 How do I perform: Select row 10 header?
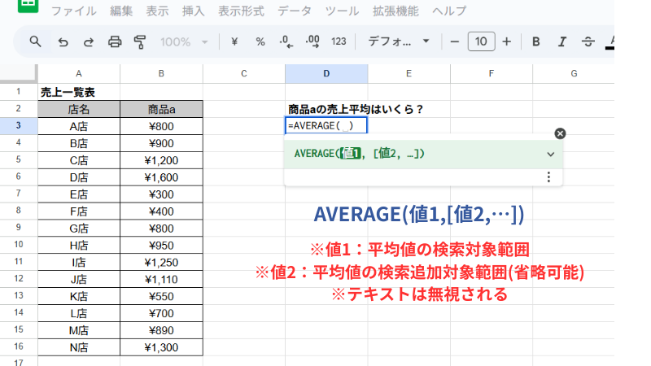click(19, 245)
